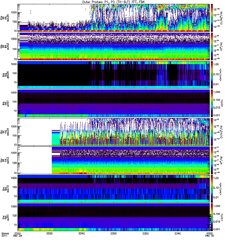Click the thc fbk scm1 filterbank panel
Image resolution: width=227 pixels, height=242 pixels.
[x=114, y=217]
